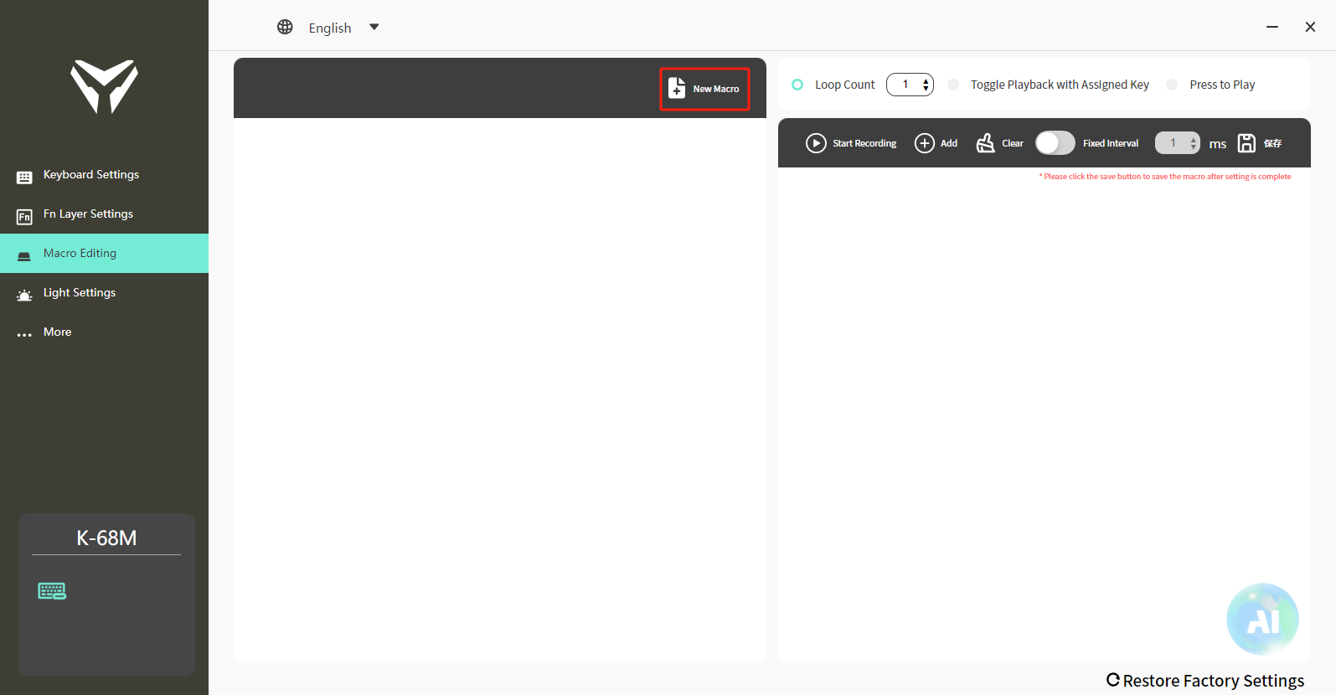
Task: Go to Light Settings in sidebar
Action: point(80,293)
